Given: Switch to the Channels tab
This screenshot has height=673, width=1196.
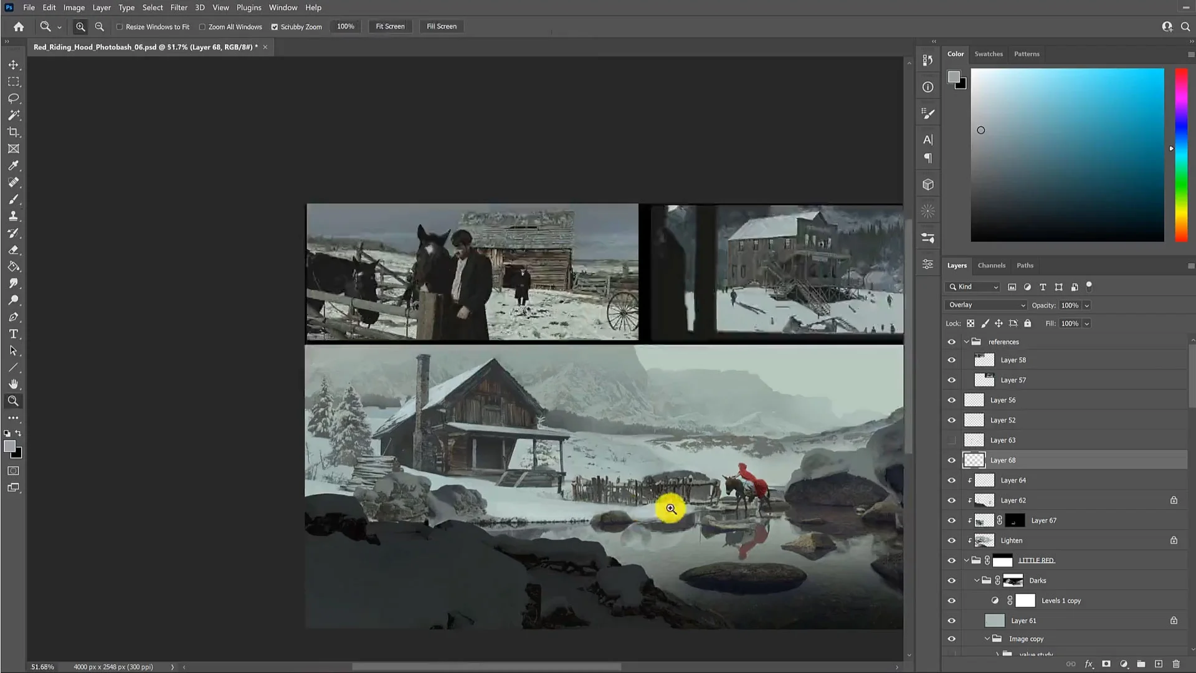Looking at the screenshot, I should click(x=991, y=265).
